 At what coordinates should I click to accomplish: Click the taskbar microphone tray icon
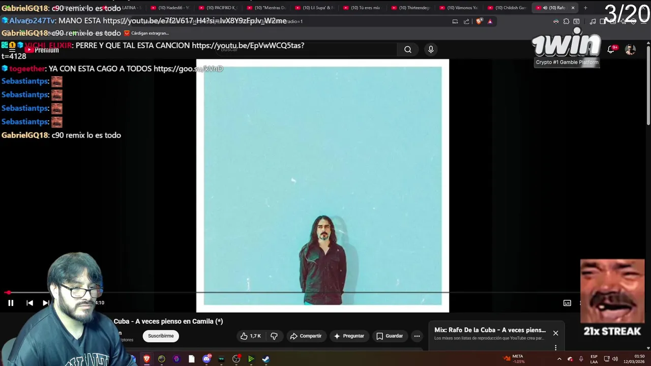click(581, 359)
